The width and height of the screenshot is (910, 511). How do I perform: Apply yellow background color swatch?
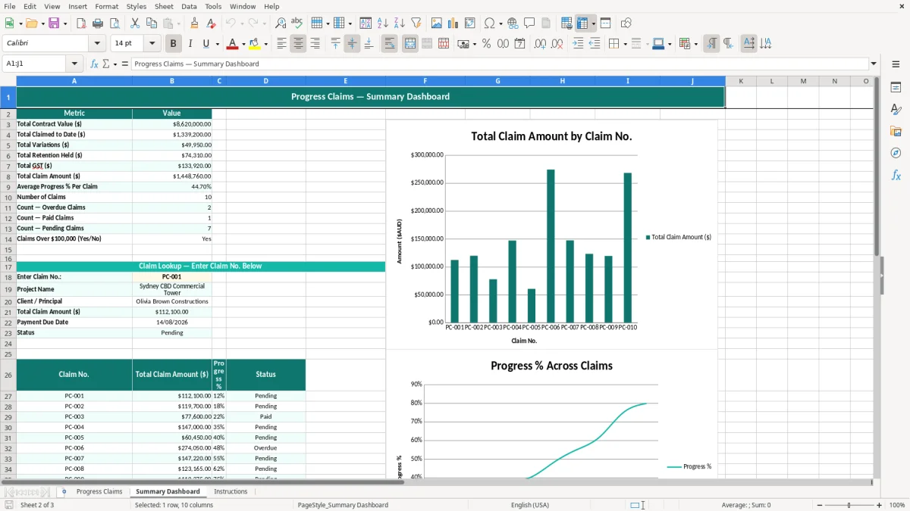255,44
